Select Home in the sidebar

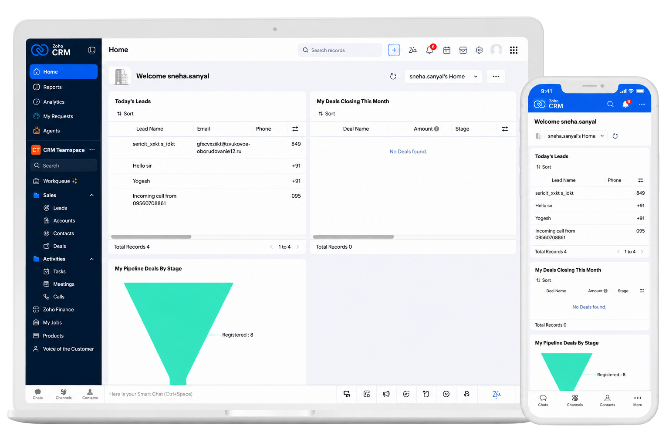pyautogui.click(x=64, y=72)
